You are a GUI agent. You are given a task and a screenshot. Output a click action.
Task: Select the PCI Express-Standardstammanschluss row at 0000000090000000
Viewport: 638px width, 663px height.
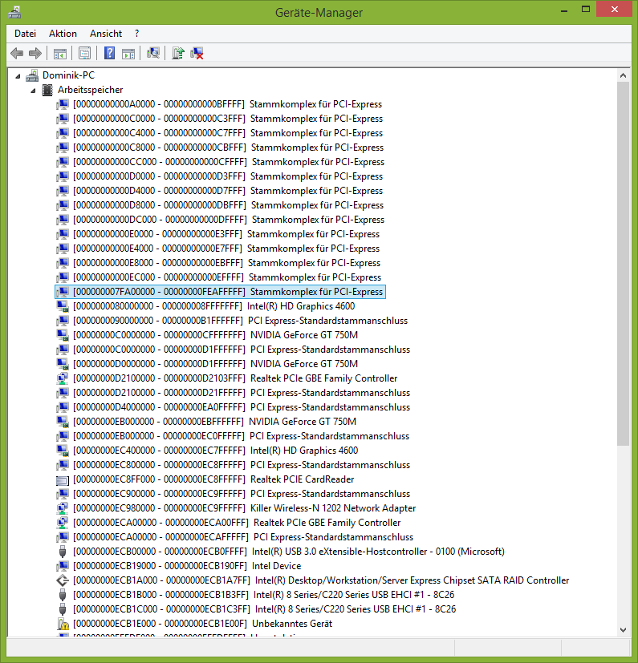[240, 321]
